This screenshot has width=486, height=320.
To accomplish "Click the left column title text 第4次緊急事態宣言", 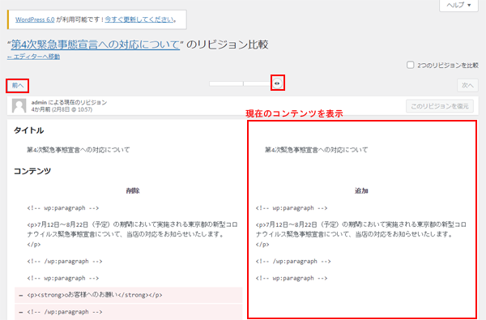I will coord(78,150).
